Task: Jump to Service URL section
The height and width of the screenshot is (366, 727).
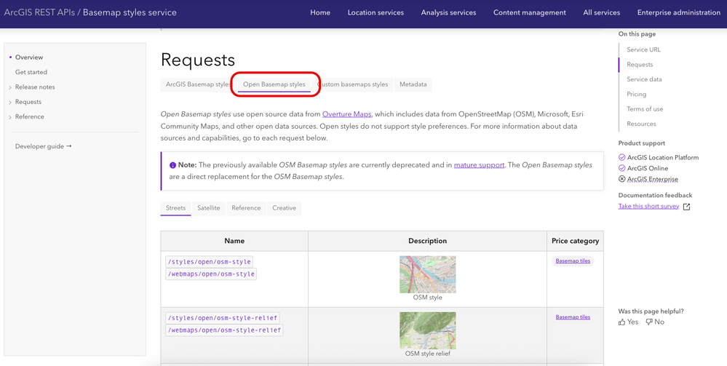Action: (643, 49)
